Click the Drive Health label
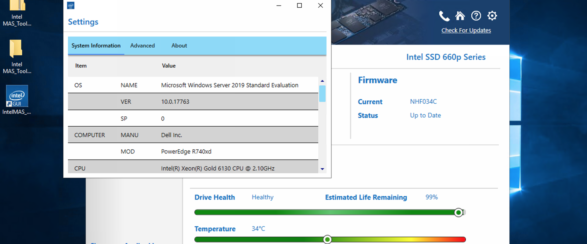This screenshot has height=244, width=587. 215,197
